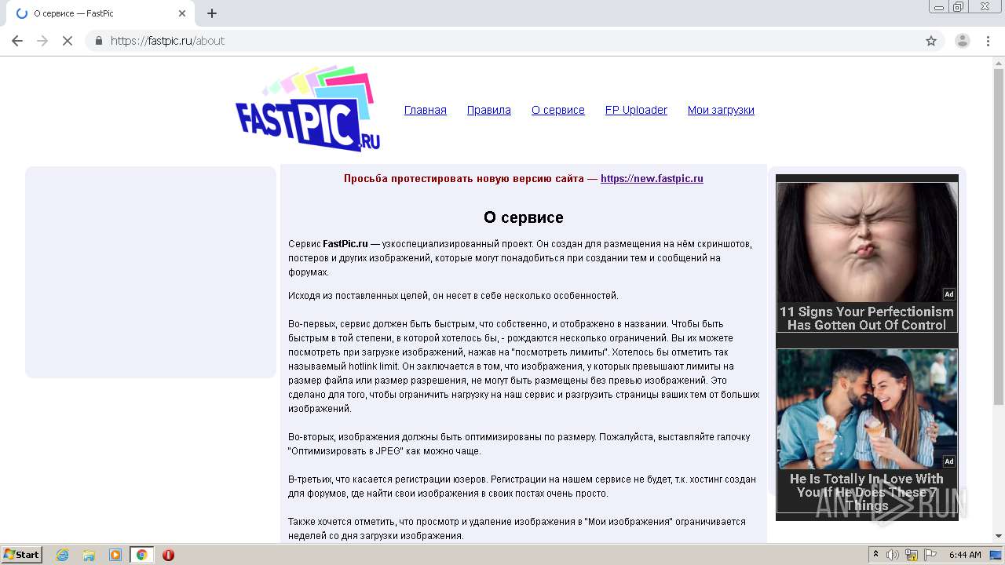Click the 'В-третьих' paragraph
This screenshot has height=565, width=1005.
pyautogui.click(x=522, y=487)
